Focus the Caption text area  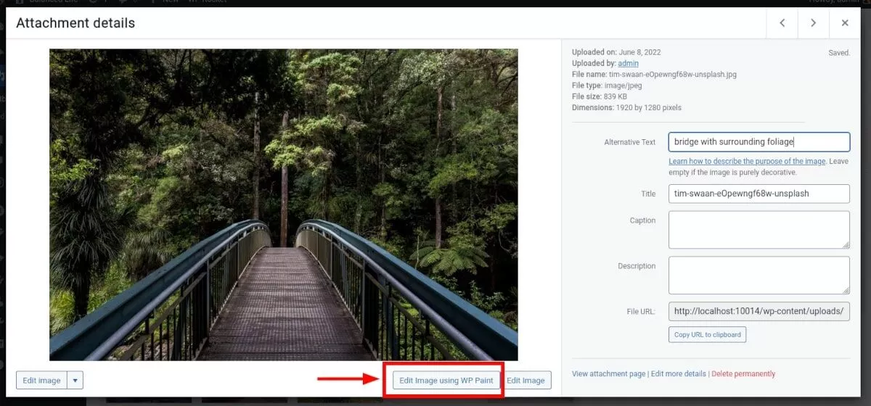point(758,230)
